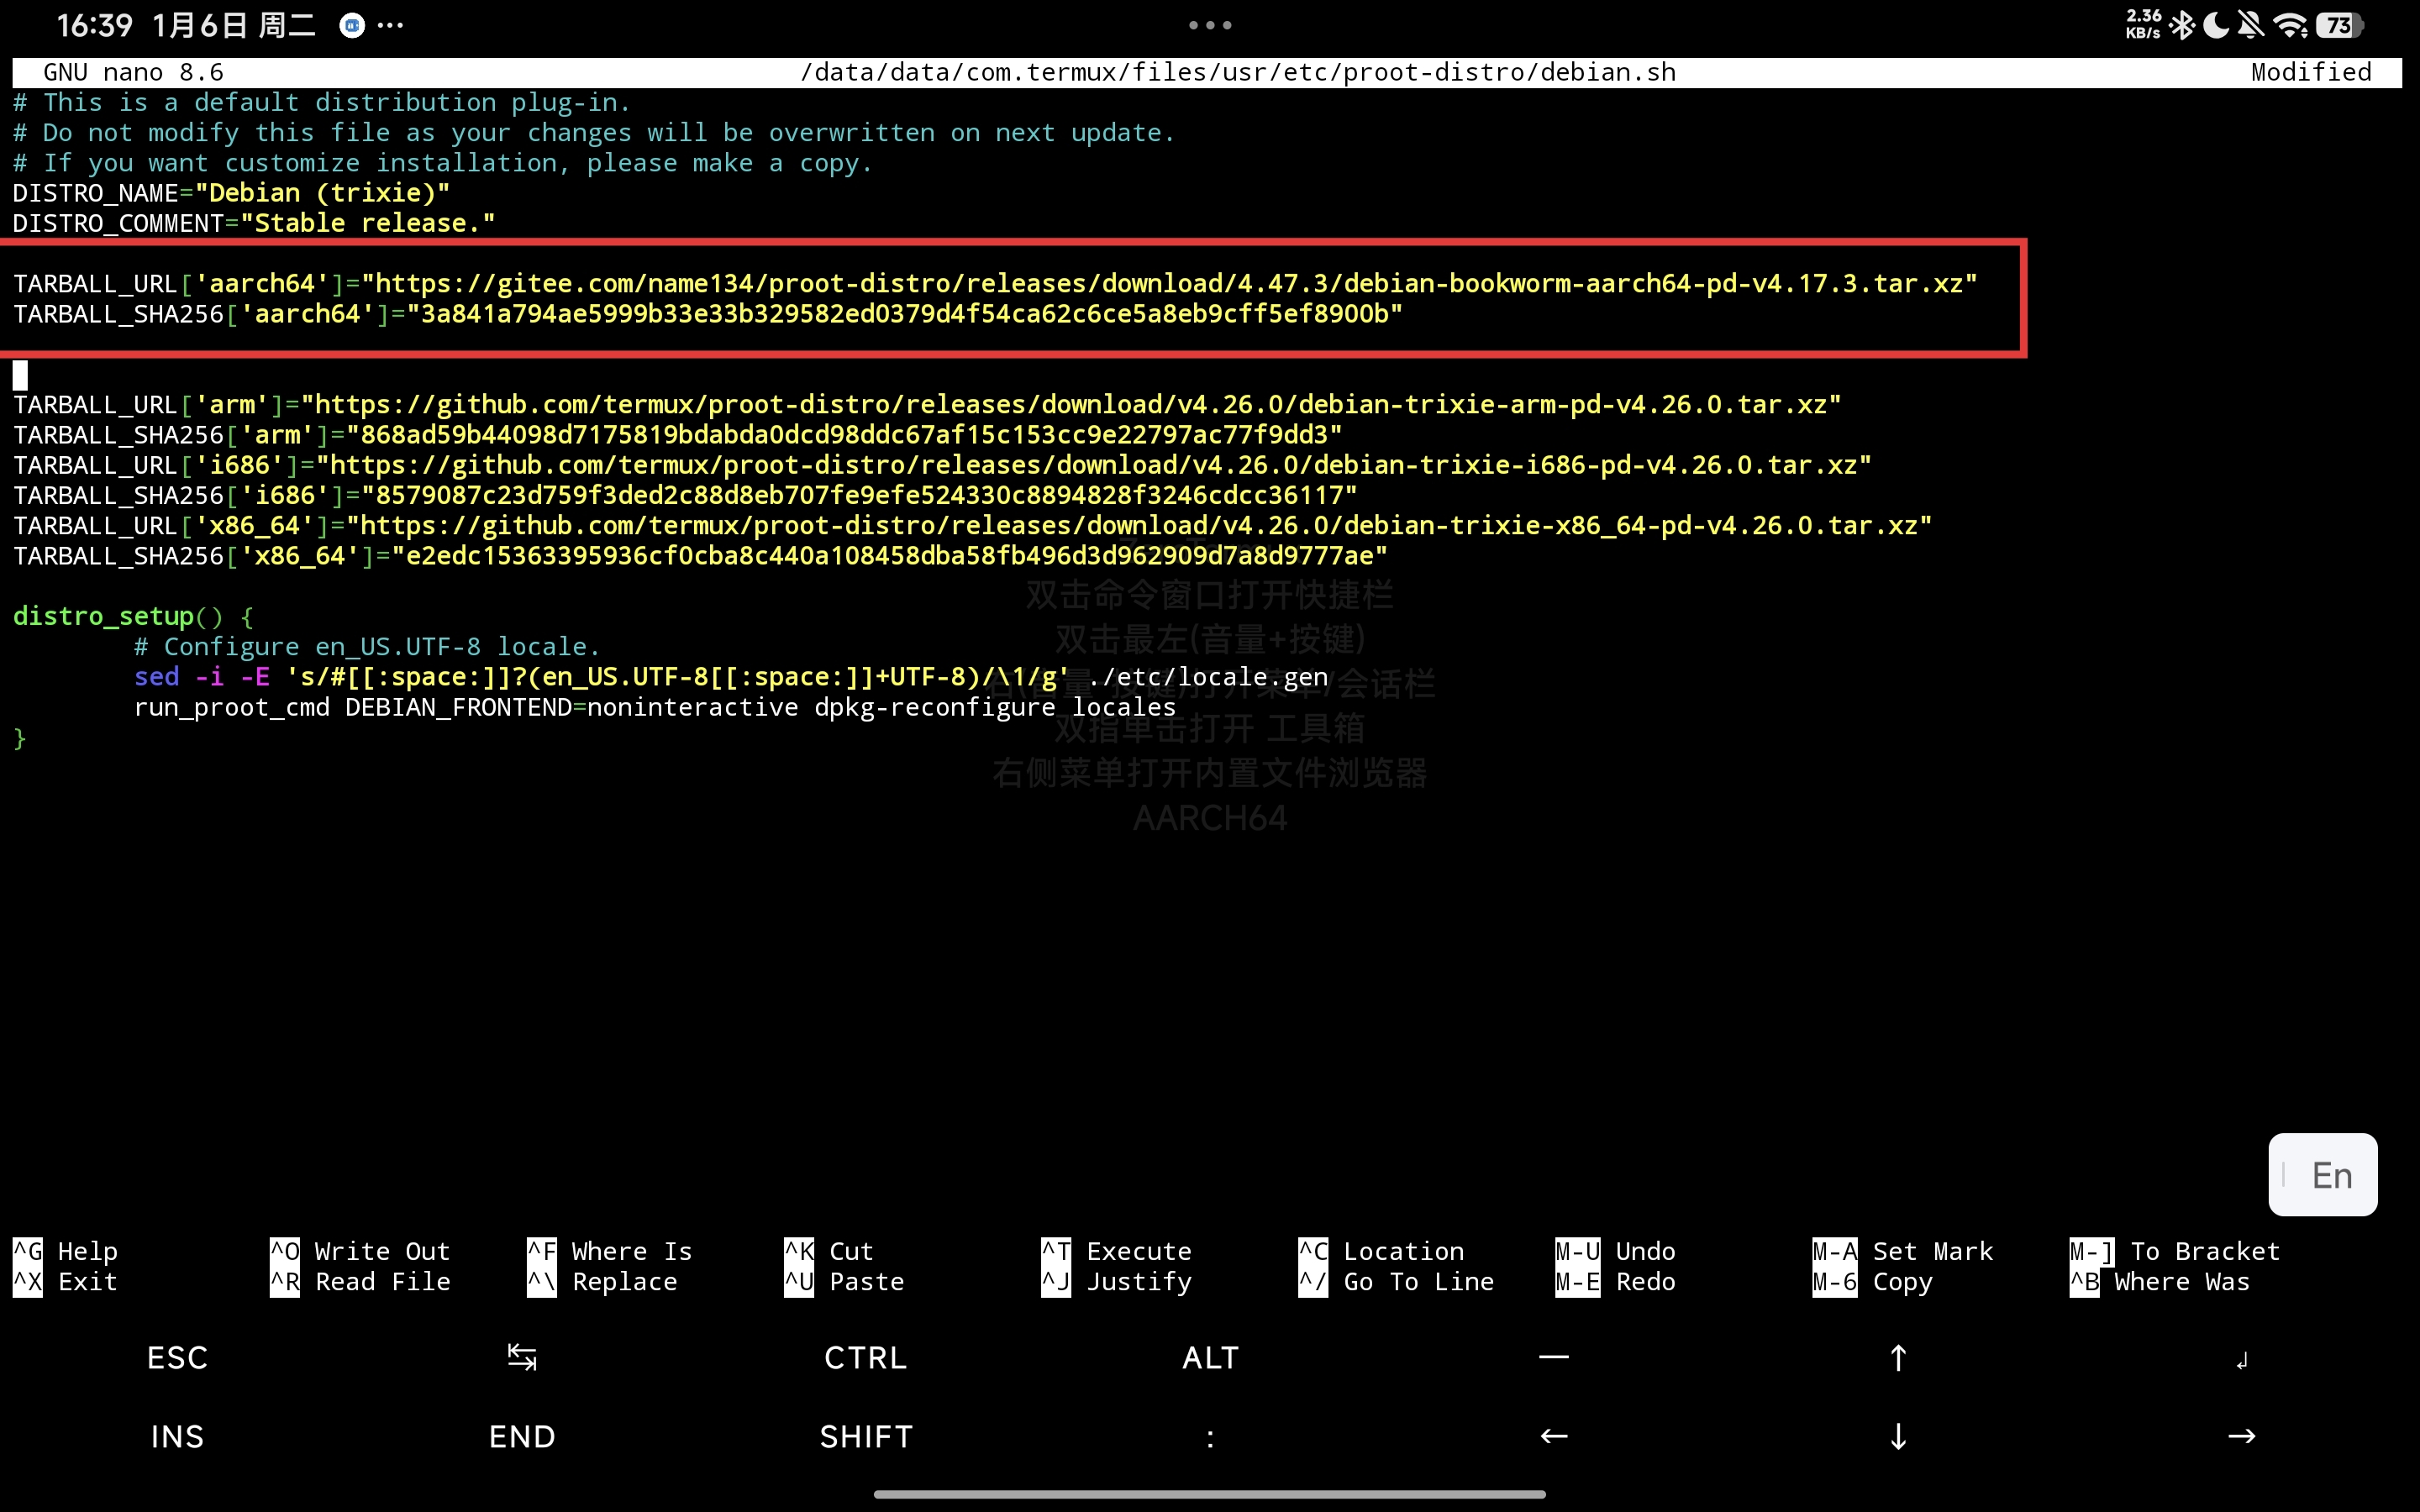This screenshot has height=1512, width=2420.
Task: Tap the down arrow key
Action: coord(1897,1437)
